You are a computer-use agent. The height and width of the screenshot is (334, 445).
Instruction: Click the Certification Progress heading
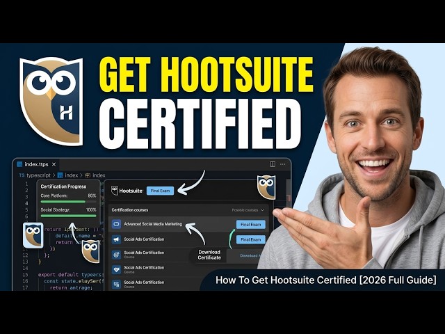63,186
